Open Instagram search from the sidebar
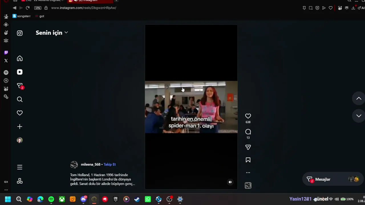The height and width of the screenshot is (205, 365). click(x=20, y=99)
